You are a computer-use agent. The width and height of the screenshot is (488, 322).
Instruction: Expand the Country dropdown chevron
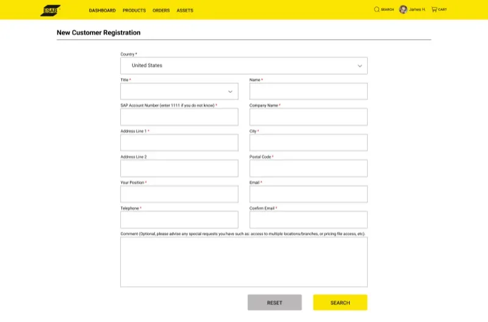pos(360,66)
